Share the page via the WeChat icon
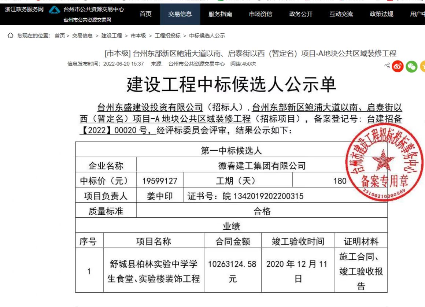The width and height of the screenshot is (425, 307). pos(411,66)
